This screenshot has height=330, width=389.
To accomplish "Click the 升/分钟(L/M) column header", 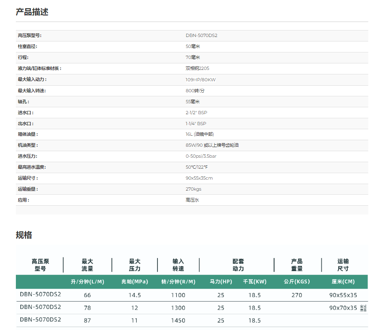I will click(x=87, y=282).
